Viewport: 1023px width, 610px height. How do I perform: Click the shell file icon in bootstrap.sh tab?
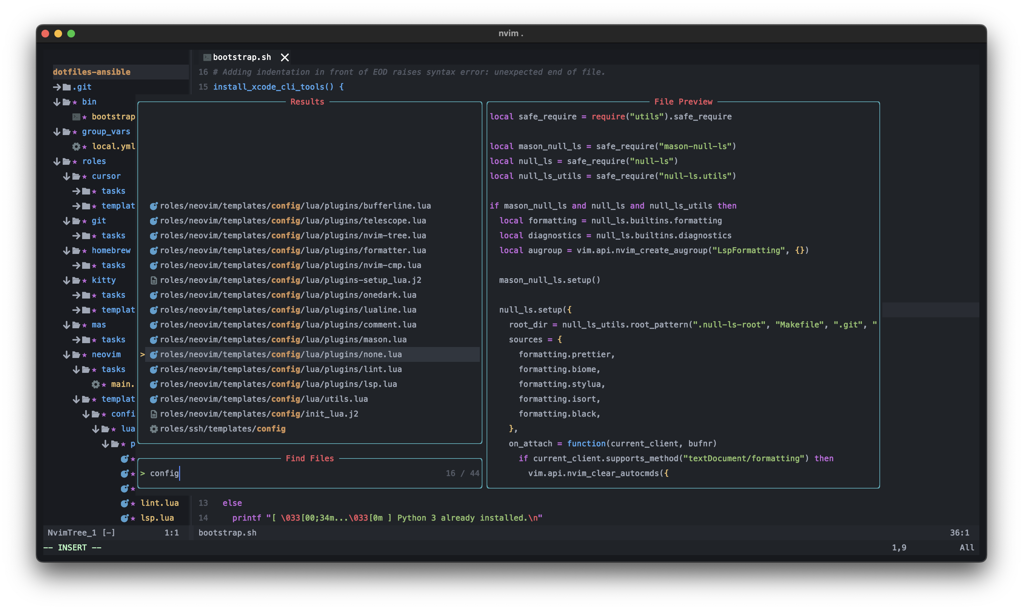tap(207, 57)
